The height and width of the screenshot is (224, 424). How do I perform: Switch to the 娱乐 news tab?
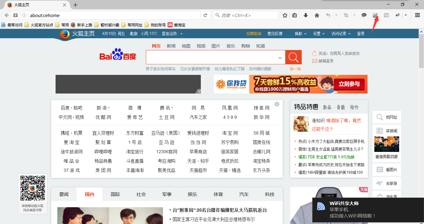pos(192,194)
